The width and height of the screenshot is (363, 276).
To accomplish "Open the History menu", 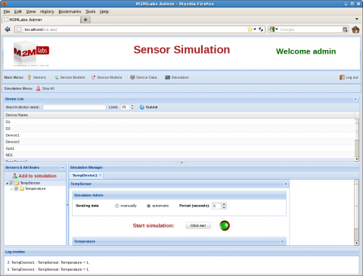I will (x=47, y=11).
